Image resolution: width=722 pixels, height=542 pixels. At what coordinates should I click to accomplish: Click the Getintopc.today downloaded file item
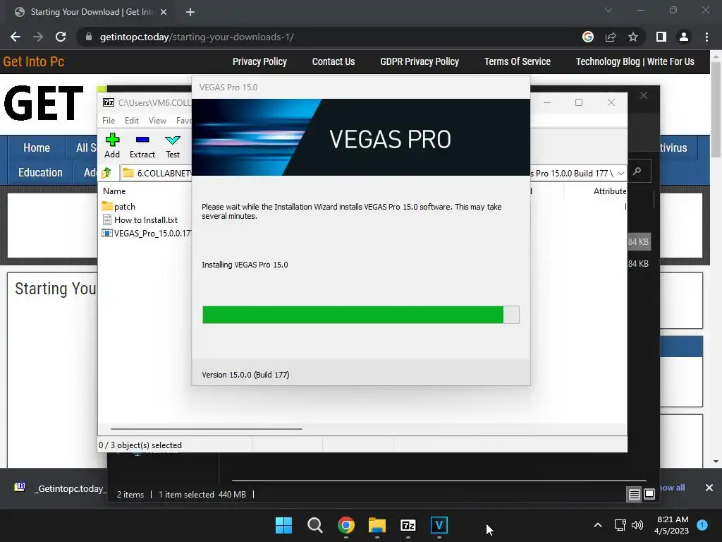point(60,488)
